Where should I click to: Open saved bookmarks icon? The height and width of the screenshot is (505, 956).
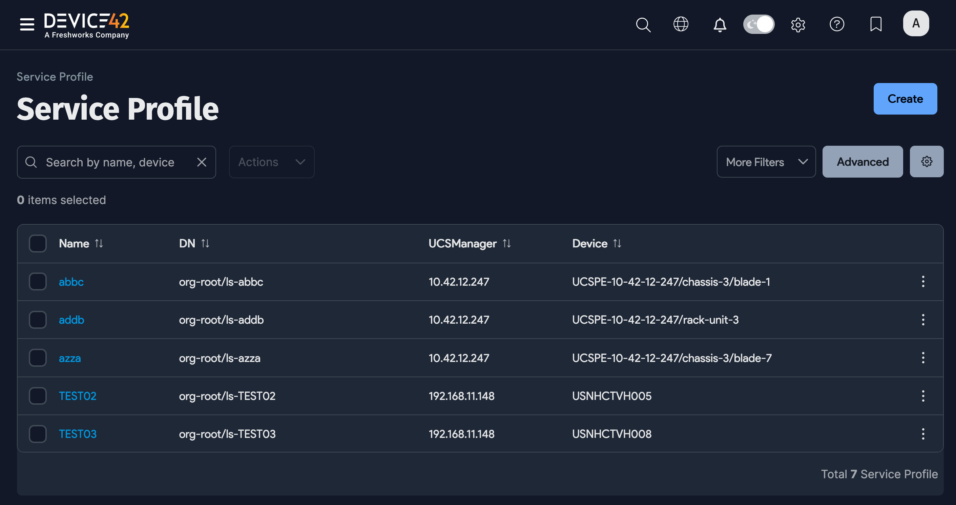[876, 24]
